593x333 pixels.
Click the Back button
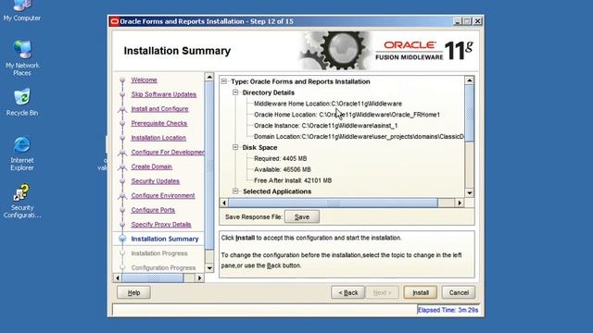tap(348, 292)
